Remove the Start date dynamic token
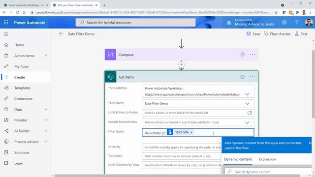This screenshot has height=177, width=315. click(191, 132)
